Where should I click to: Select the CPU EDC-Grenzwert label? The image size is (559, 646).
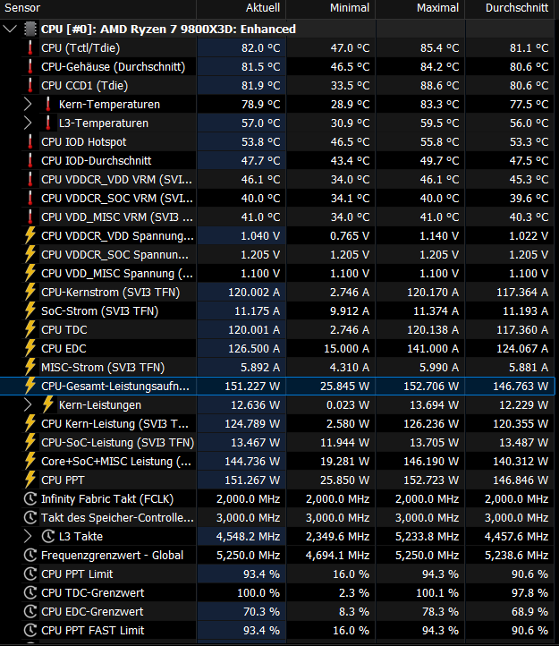coord(92,612)
